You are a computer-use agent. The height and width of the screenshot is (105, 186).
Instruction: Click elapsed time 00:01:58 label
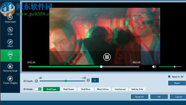[x=31, y=62]
